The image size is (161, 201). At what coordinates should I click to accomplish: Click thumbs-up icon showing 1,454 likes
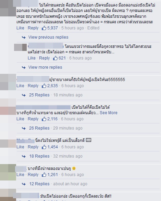coord(44,147)
